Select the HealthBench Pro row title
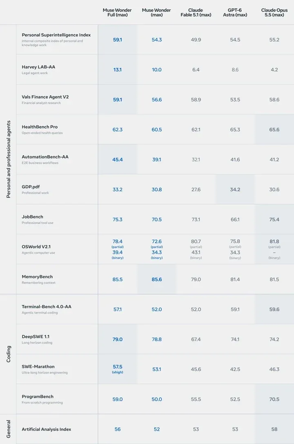 point(40,127)
